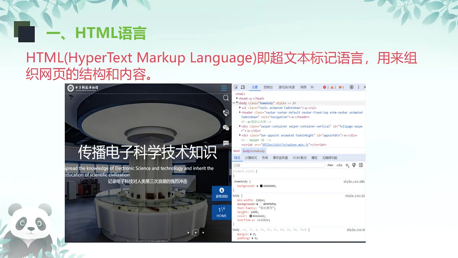Show more DevTools tabs via the chevrons
The width and height of the screenshot is (458, 258).
point(312,87)
